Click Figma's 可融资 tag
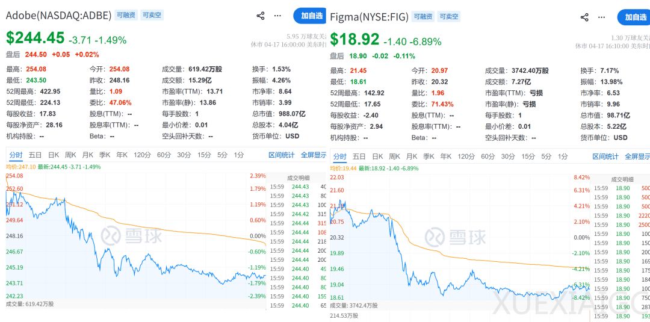 click(423, 17)
